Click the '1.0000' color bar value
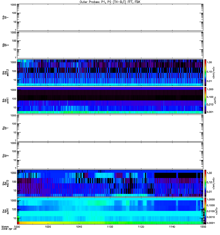The image size is (220, 235). click(211, 199)
